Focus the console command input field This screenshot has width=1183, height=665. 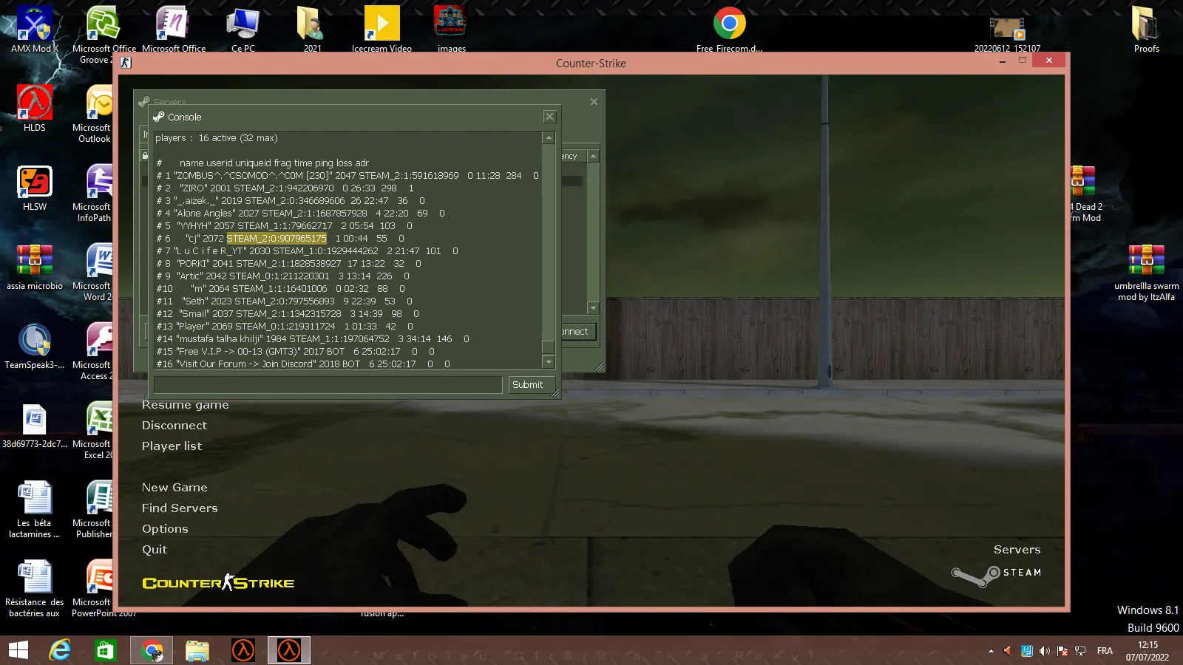[x=328, y=385]
